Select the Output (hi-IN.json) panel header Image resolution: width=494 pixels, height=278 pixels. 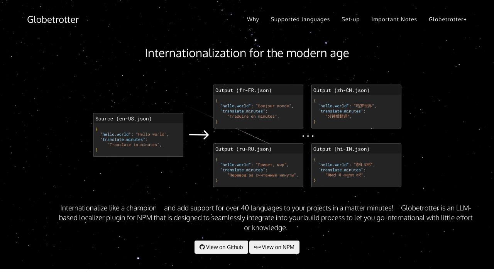click(x=342, y=149)
